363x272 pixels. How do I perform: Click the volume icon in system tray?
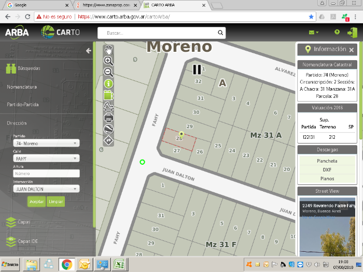[x=317, y=264]
